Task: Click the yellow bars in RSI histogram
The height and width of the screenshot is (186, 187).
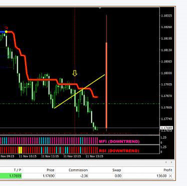Action: pyautogui.click(x=20, y=150)
